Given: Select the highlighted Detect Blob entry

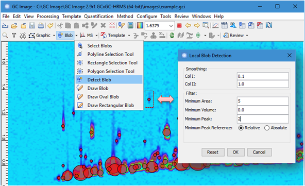Looking at the screenshot, I should (109, 80).
